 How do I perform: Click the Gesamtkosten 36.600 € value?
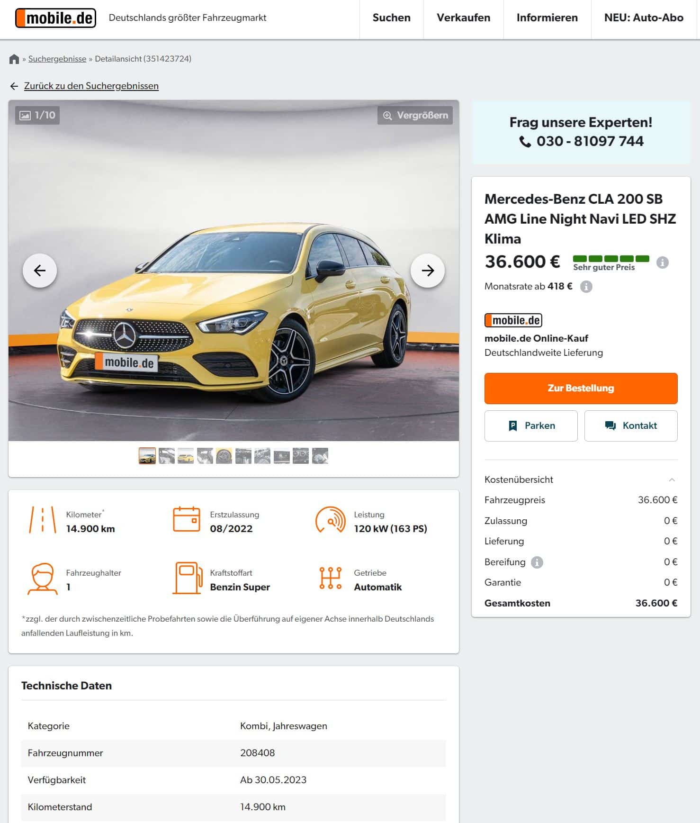click(656, 603)
